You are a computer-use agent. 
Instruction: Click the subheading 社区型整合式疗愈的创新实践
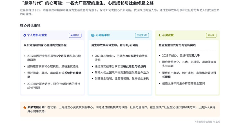177,45
